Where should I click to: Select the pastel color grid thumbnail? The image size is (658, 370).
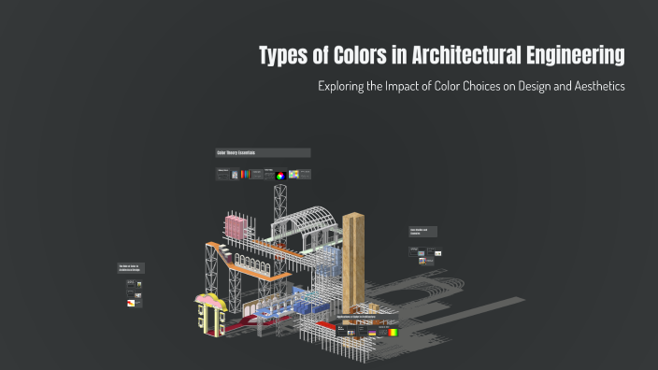click(x=293, y=174)
